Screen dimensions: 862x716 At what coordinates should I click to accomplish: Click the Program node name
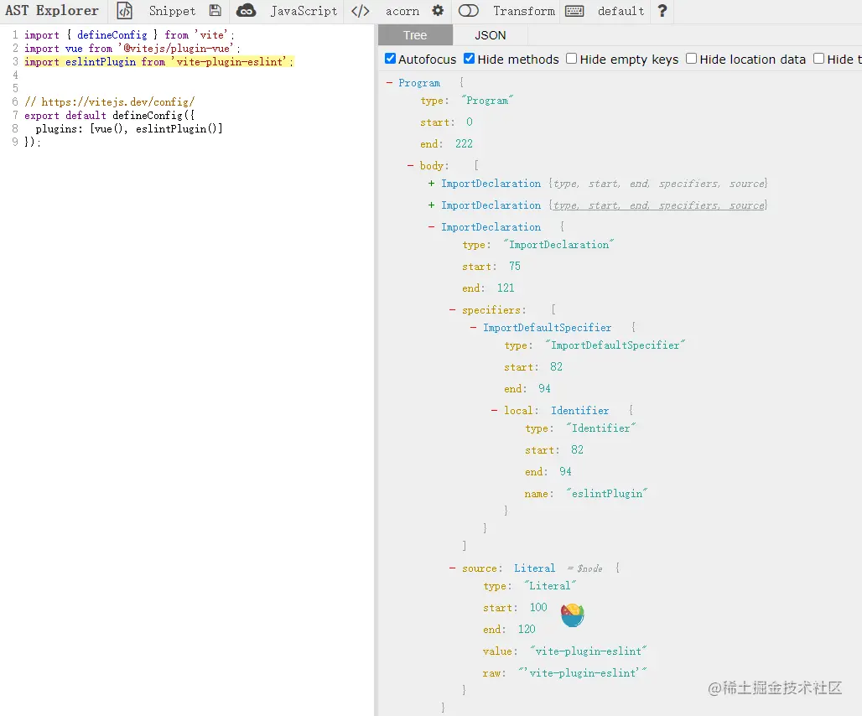[x=419, y=82]
